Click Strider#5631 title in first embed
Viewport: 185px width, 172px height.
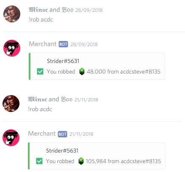coord(63,61)
